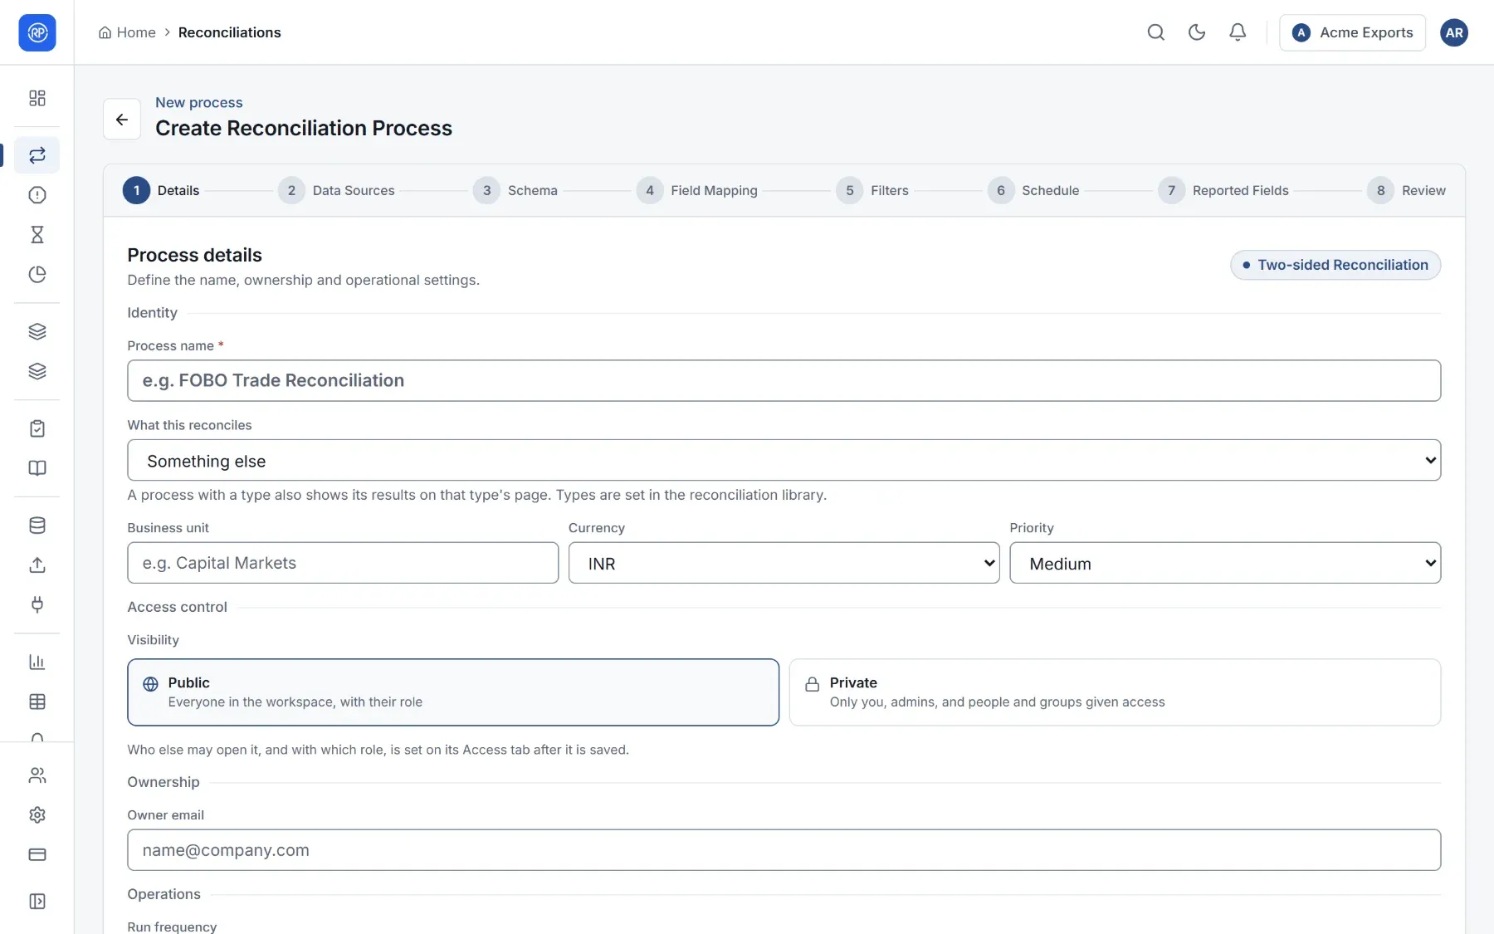Toggle dark mode moon icon
This screenshot has height=934, width=1494.
point(1197,32)
